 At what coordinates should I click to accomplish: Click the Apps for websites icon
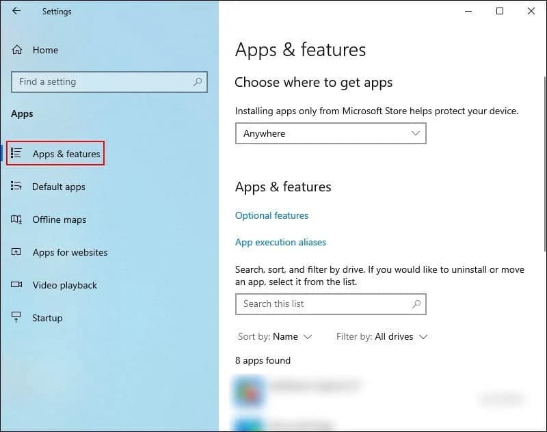16,252
